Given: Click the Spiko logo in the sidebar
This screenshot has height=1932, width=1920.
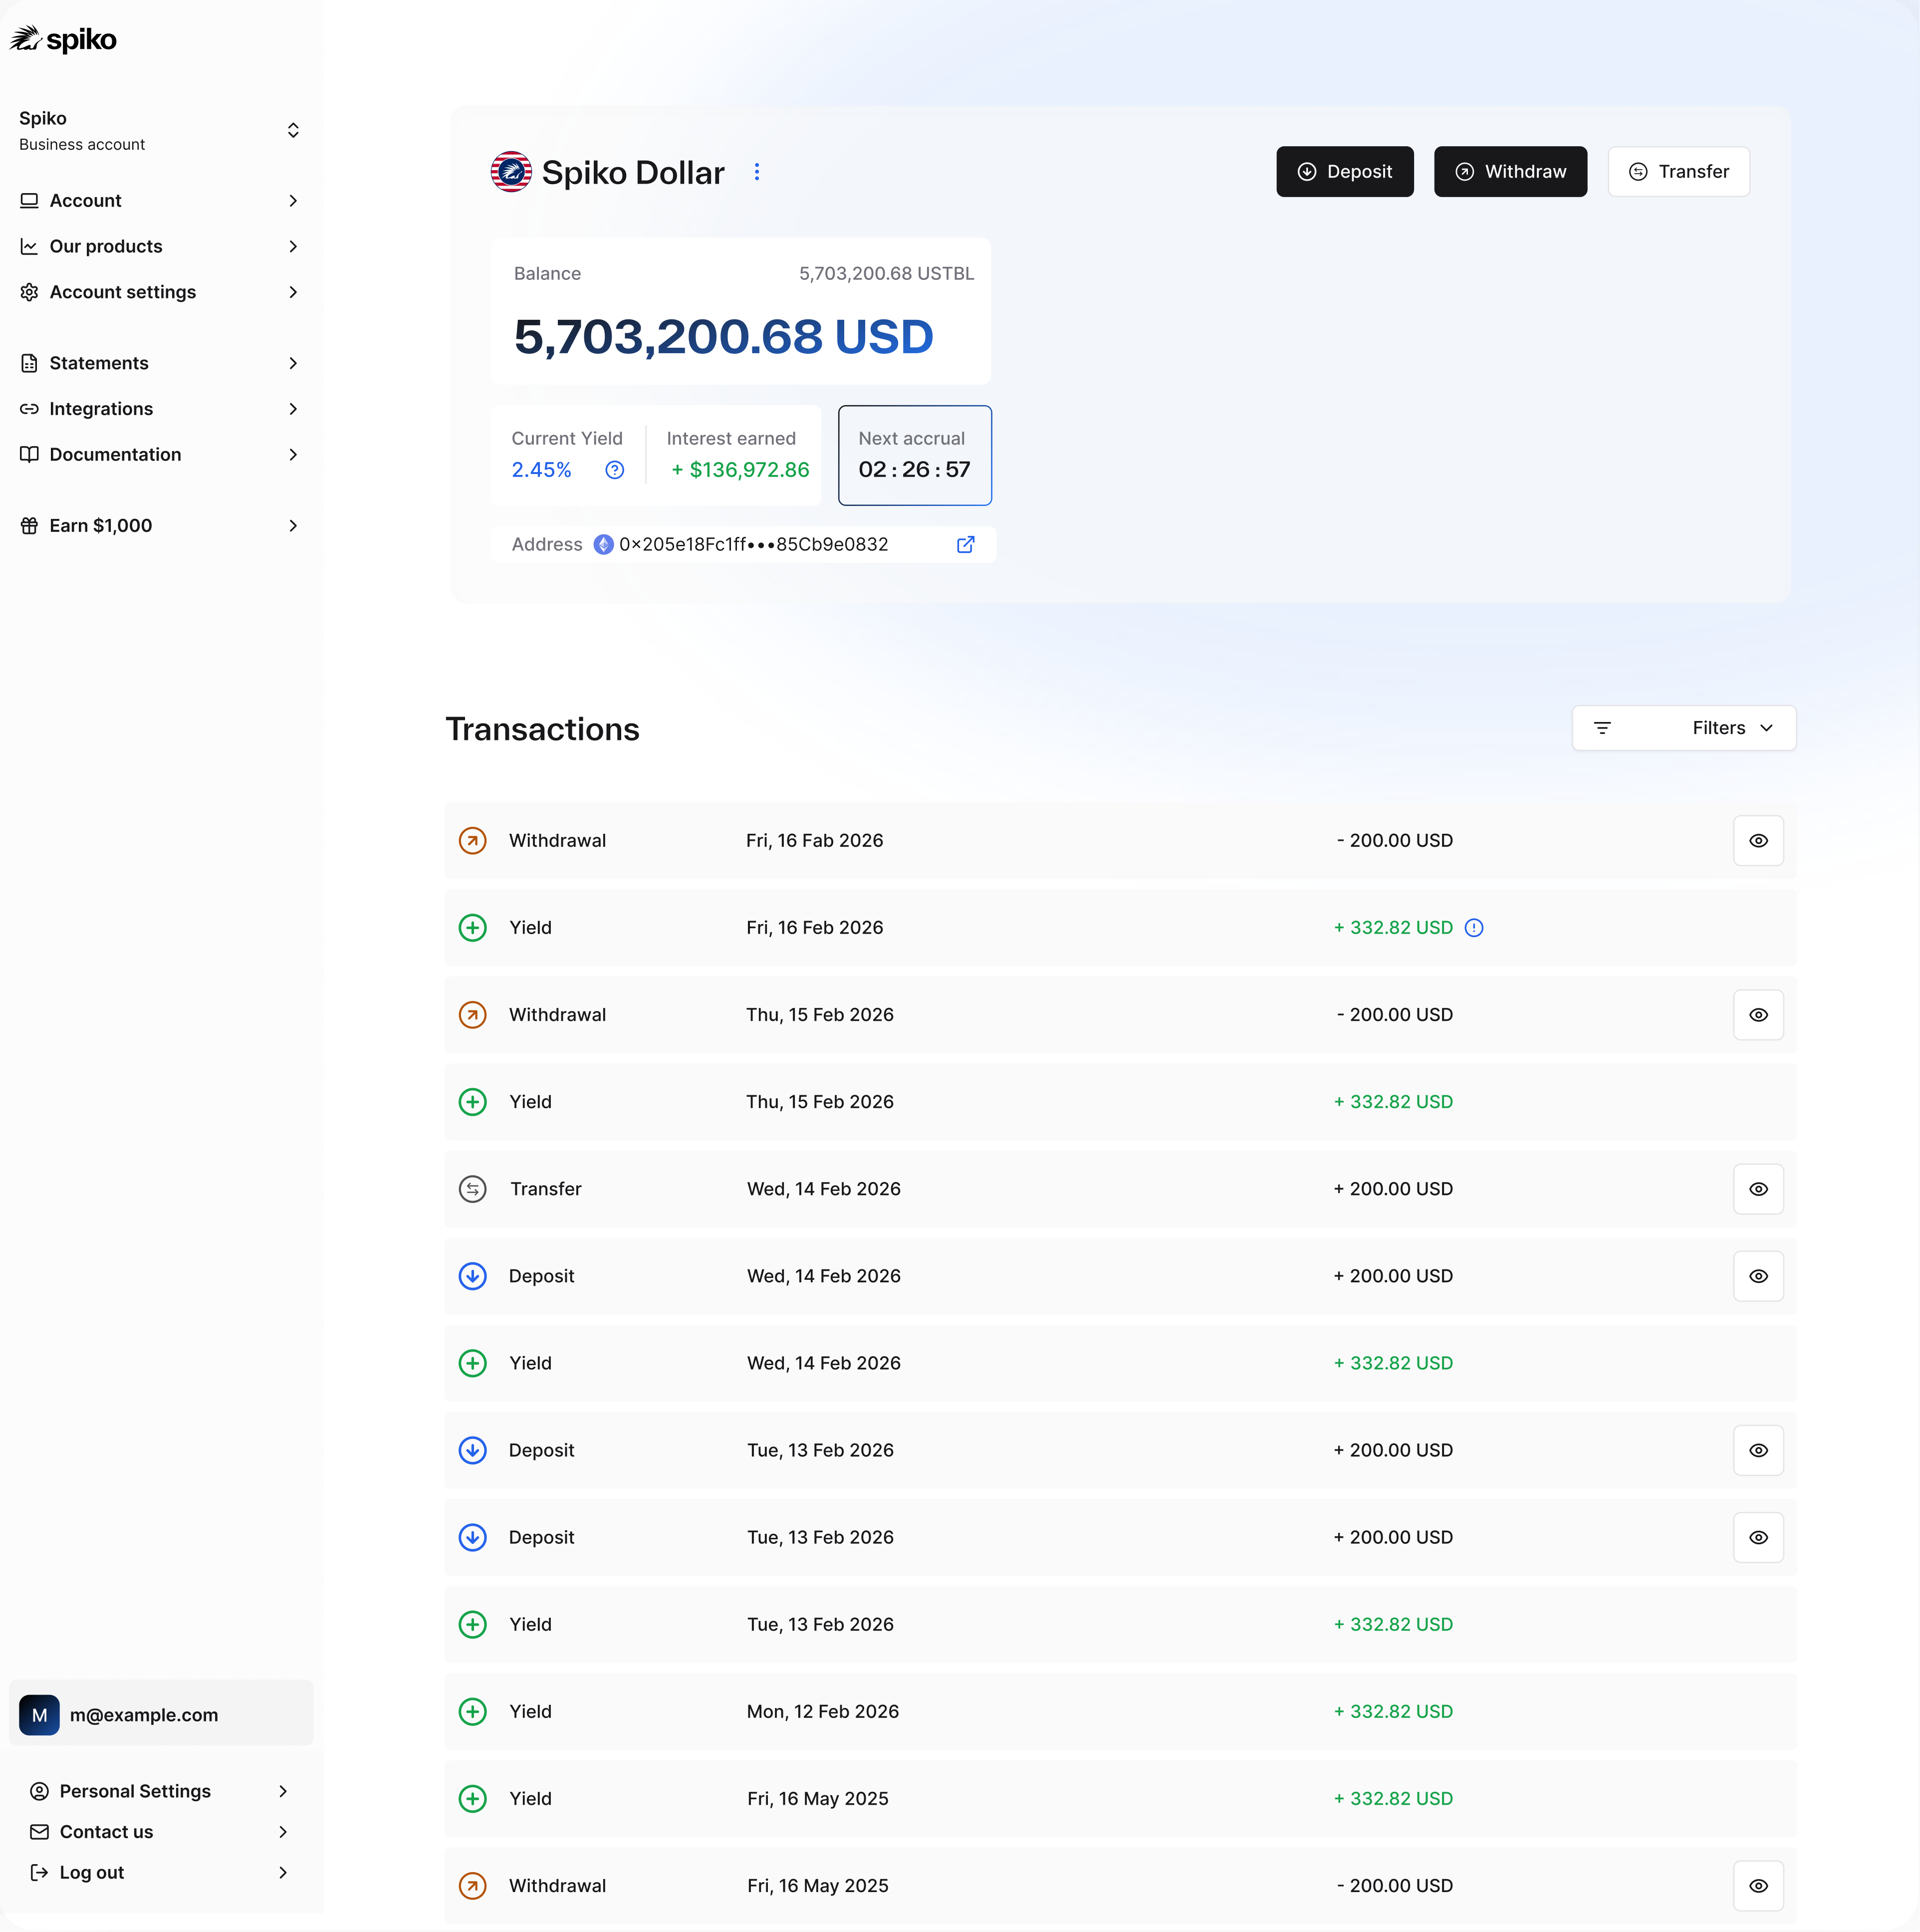Looking at the screenshot, I should 63,40.
